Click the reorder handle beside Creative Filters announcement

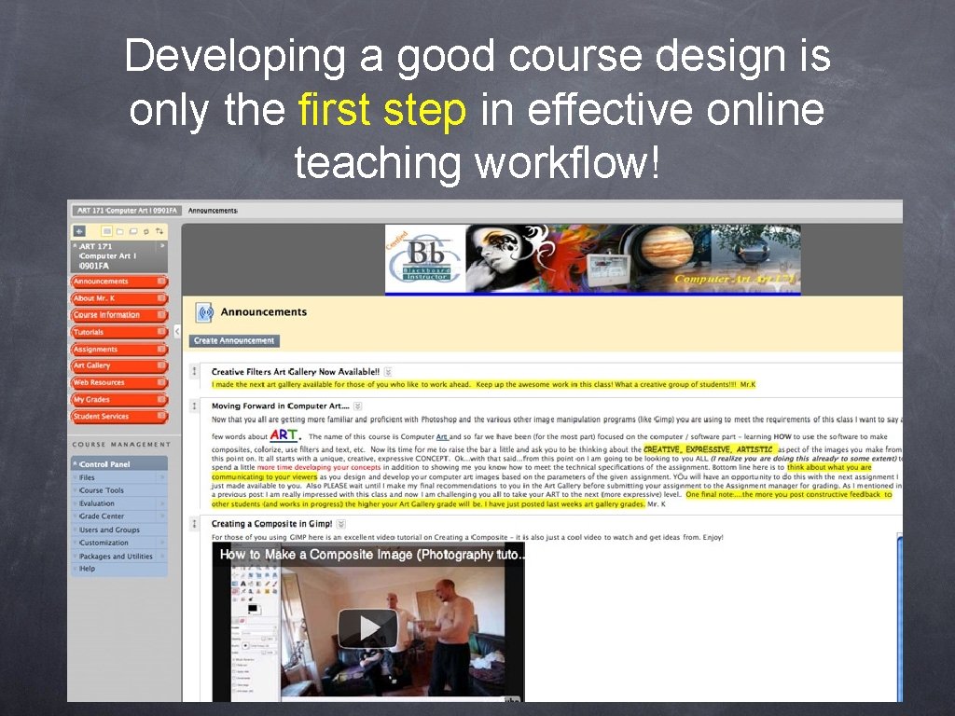pyautogui.click(x=194, y=371)
